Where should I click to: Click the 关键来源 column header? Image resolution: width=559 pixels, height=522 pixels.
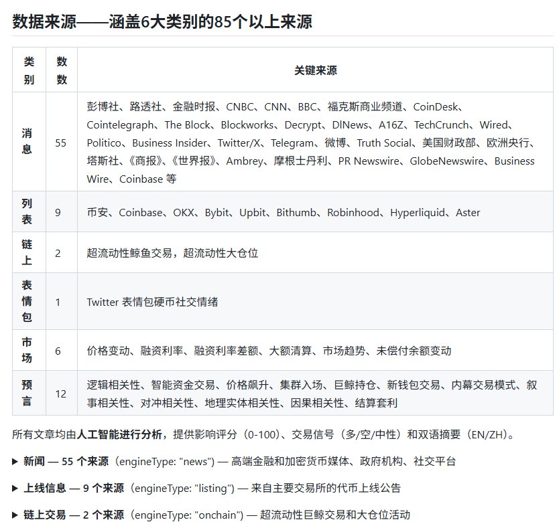pyautogui.click(x=316, y=70)
